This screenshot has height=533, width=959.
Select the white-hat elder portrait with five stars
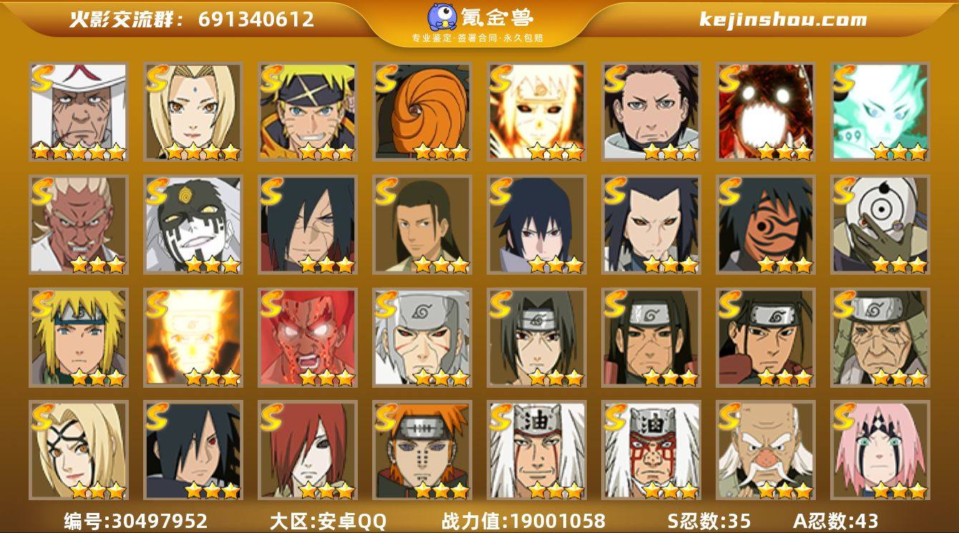tap(79, 111)
